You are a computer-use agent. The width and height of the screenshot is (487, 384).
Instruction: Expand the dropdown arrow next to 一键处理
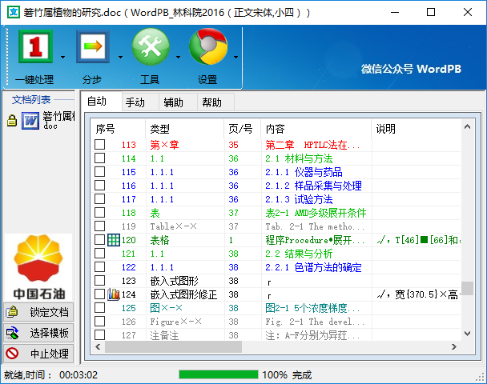(62, 58)
